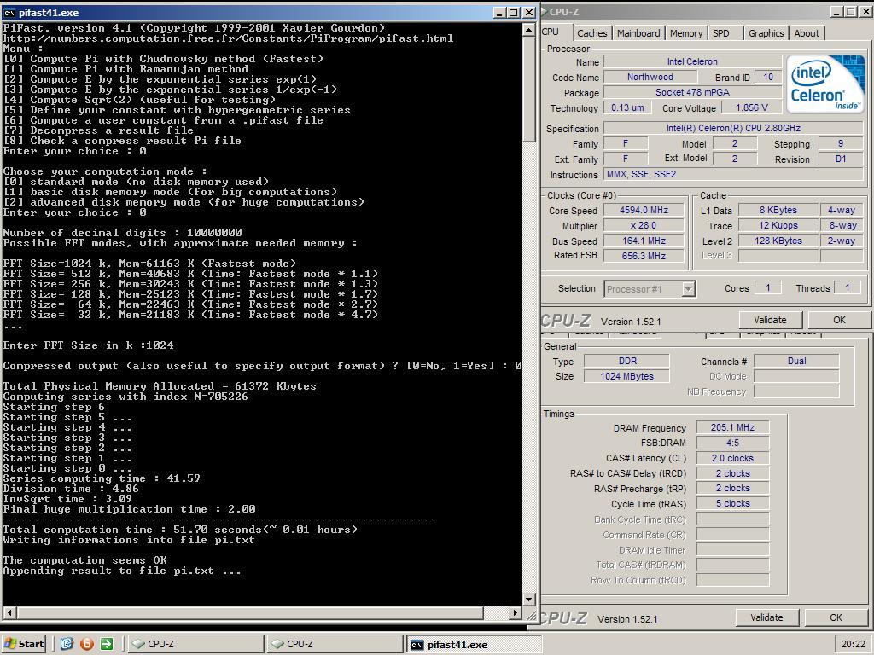874x655 pixels.
Task: Switch to the Caches tab
Action: (x=592, y=33)
